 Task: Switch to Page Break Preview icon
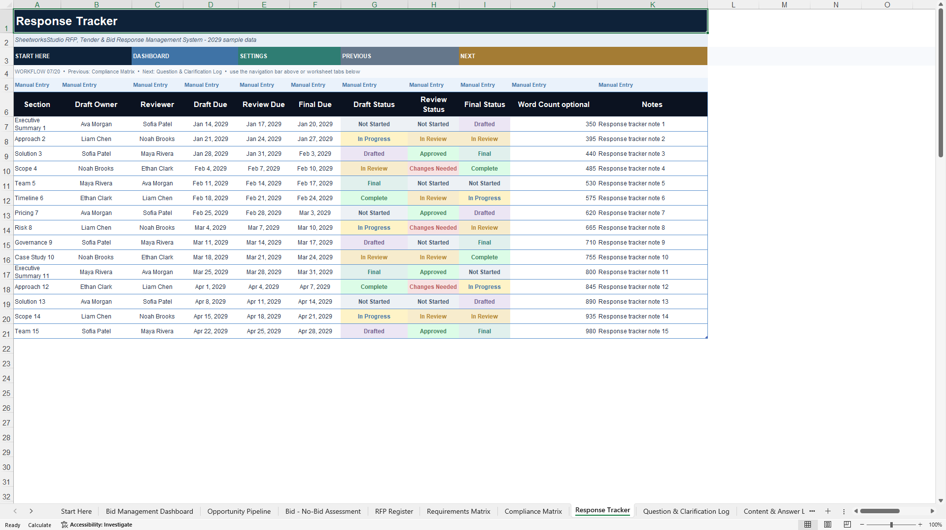847,525
